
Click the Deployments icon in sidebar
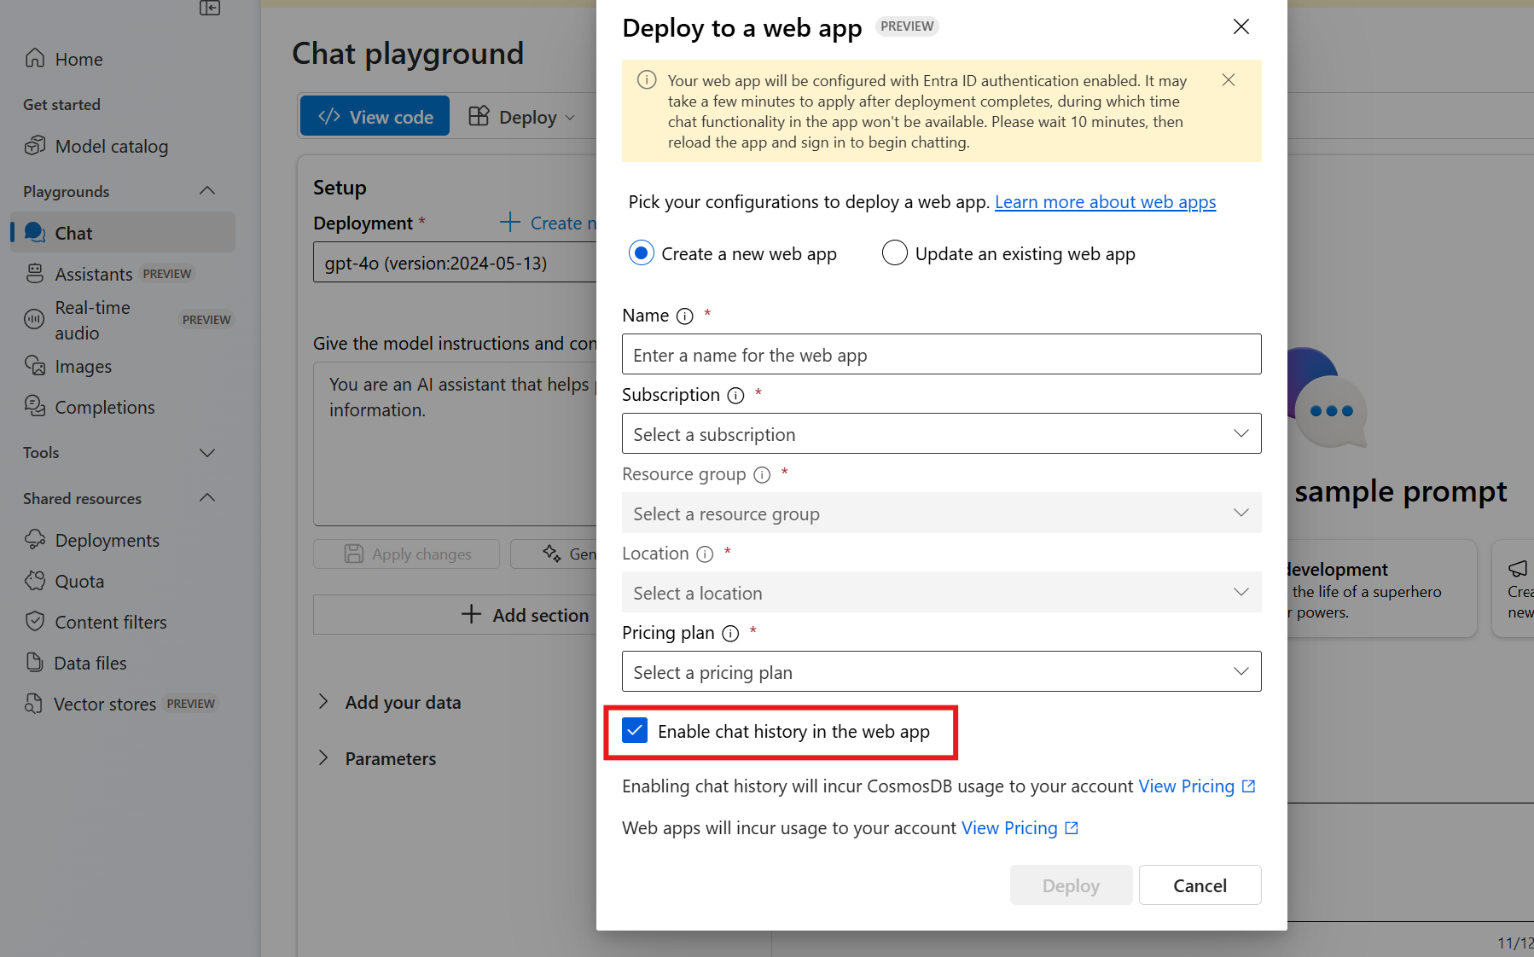coord(35,540)
